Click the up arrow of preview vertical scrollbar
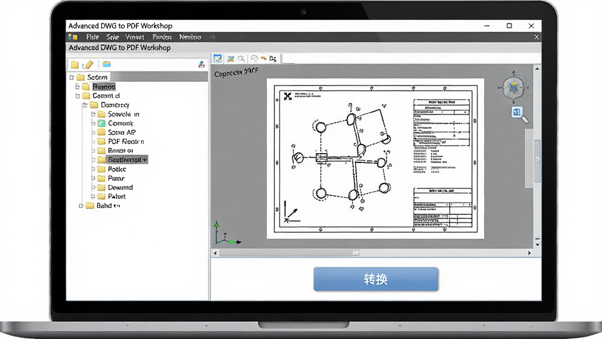 click(537, 68)
